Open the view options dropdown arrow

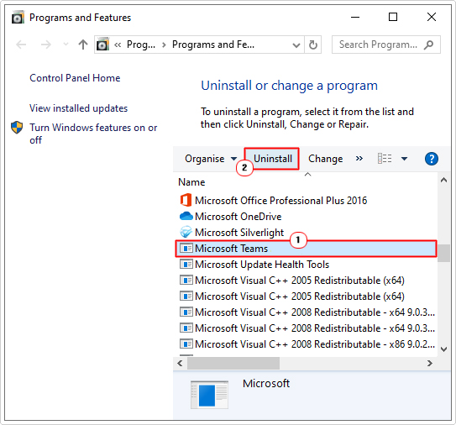tap(404, 159)
